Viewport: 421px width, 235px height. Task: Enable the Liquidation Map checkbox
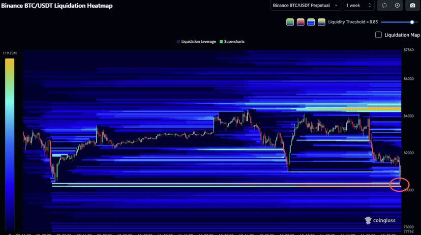point(378,35)
